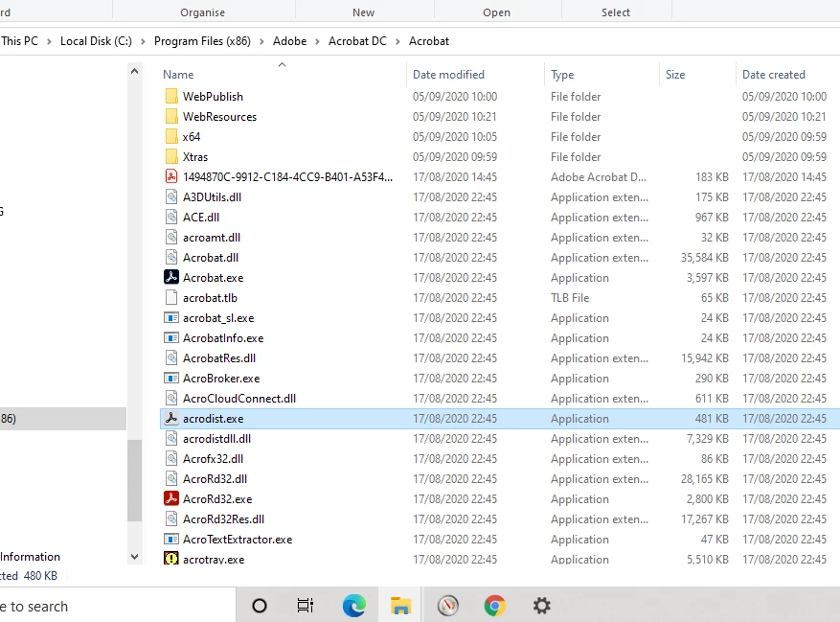Expand chevron after Adobe in address bar
840x622 pixels.
point(317,41)
